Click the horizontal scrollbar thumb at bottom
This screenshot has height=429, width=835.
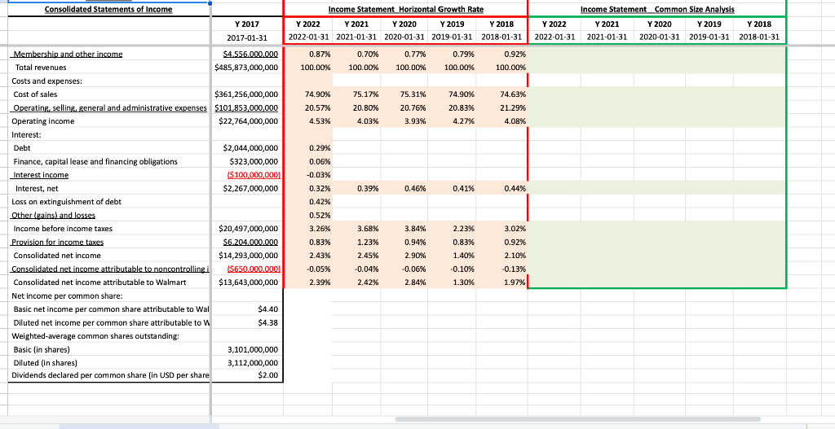point(578,419)
